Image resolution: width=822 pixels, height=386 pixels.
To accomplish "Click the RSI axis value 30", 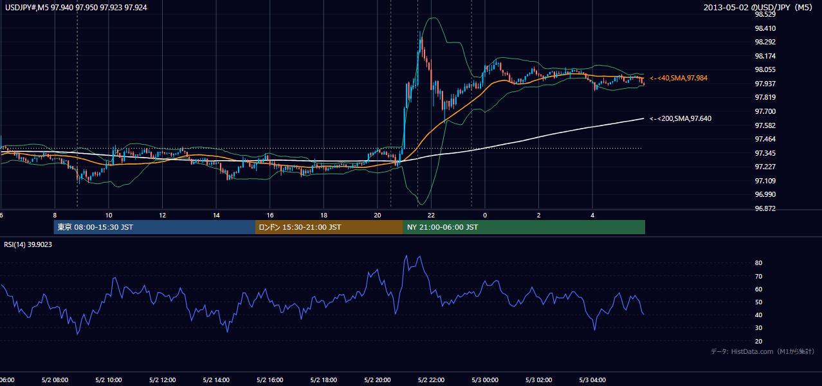I will 759,328.
